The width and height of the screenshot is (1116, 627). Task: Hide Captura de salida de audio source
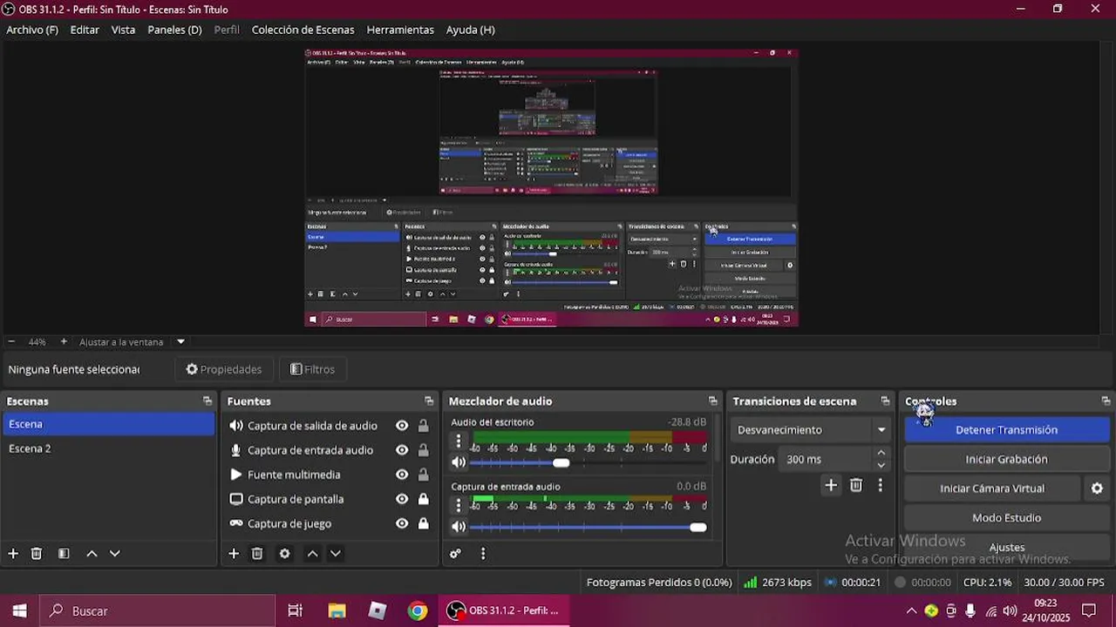point(402,426)
